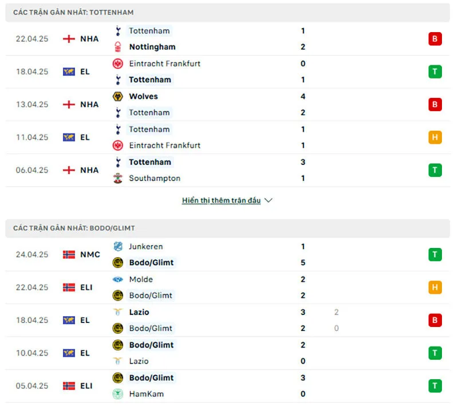Click the red B badge for Tottenham–Nottingham
458x406 pixels.
(x=435, y=39)
